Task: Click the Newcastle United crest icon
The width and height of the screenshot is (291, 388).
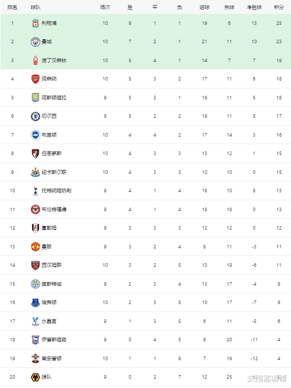Action: click(35, 172)
